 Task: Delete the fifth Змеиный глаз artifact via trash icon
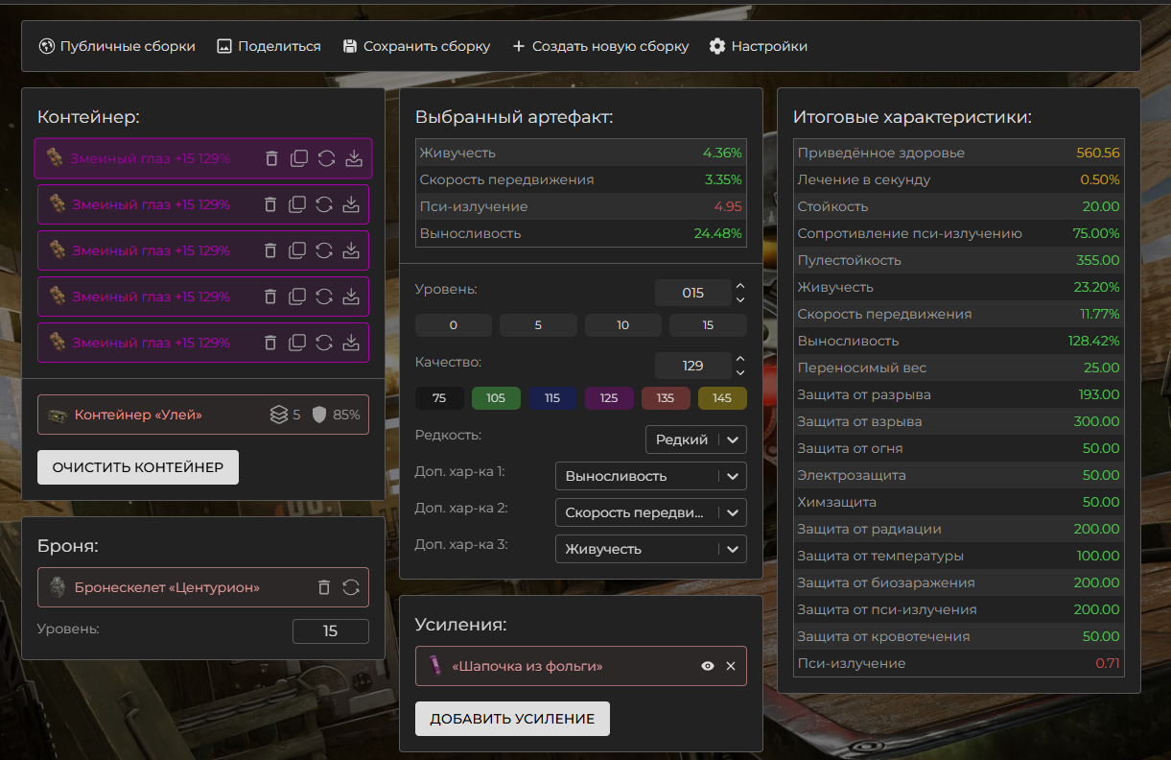click(270, 343)
